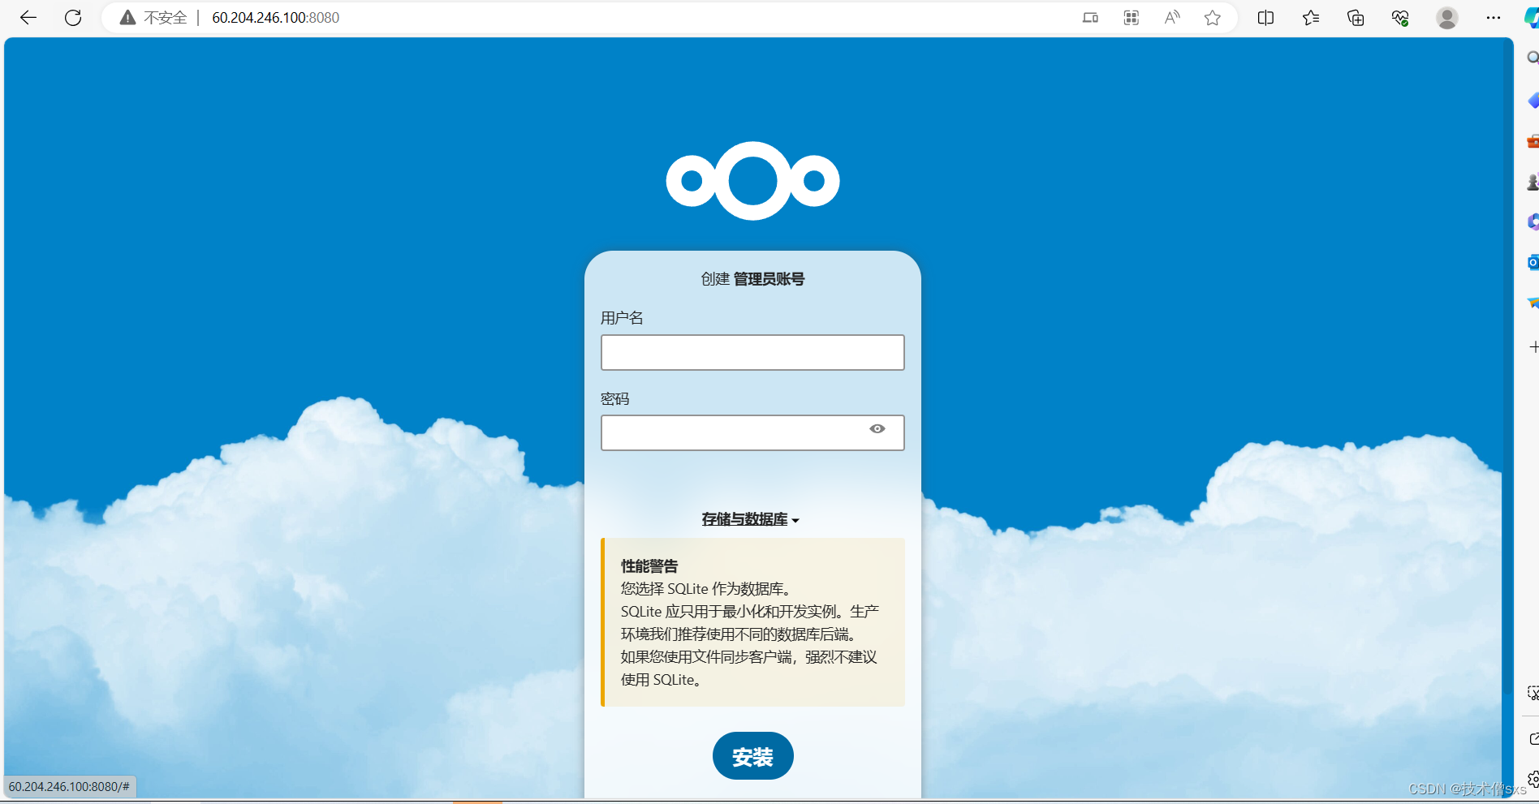Open the sidebar Games chess icon
Screen dimensions: 1539x804
(x=1532, y=183)
